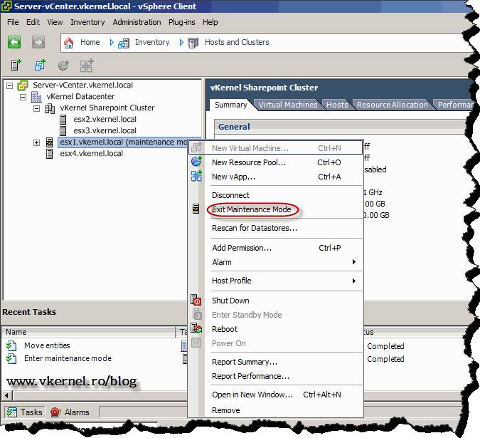The width and height of the screenshot is (480, 438).
Task: Open the Administration menu
Action: (137, 22)
